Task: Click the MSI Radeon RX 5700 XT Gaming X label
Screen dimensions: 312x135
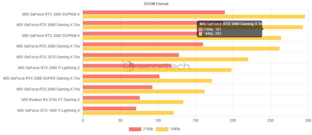Action: 51,100
